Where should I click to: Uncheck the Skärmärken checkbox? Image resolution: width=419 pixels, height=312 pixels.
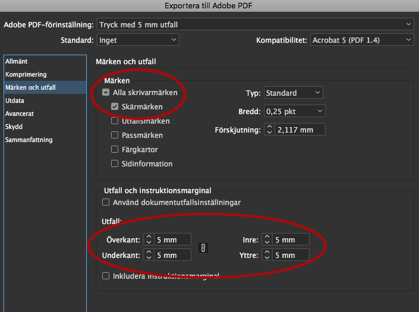click(x=115, y=106)
